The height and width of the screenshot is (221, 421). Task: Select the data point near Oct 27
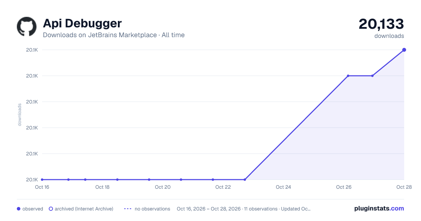pos(372,76)
